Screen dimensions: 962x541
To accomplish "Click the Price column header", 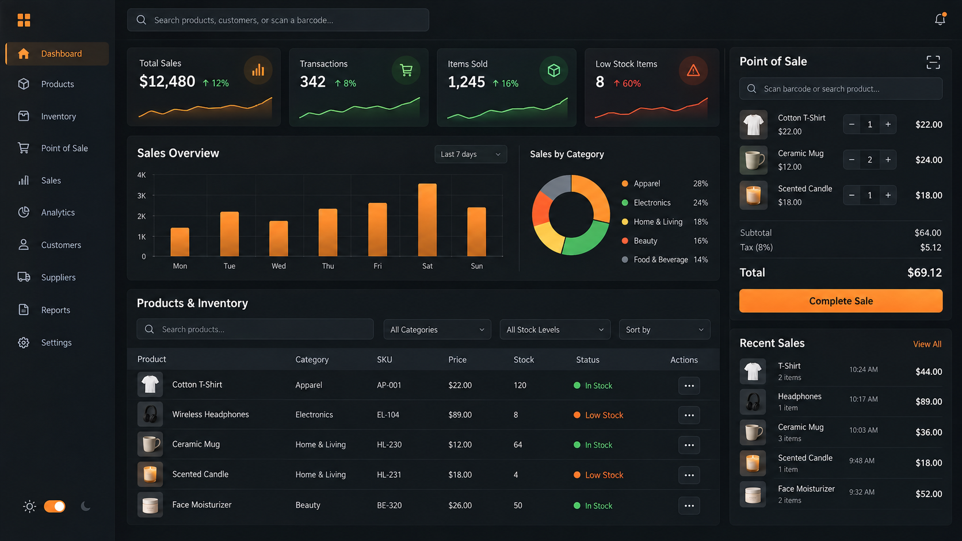I will click(x=457, y=360).
